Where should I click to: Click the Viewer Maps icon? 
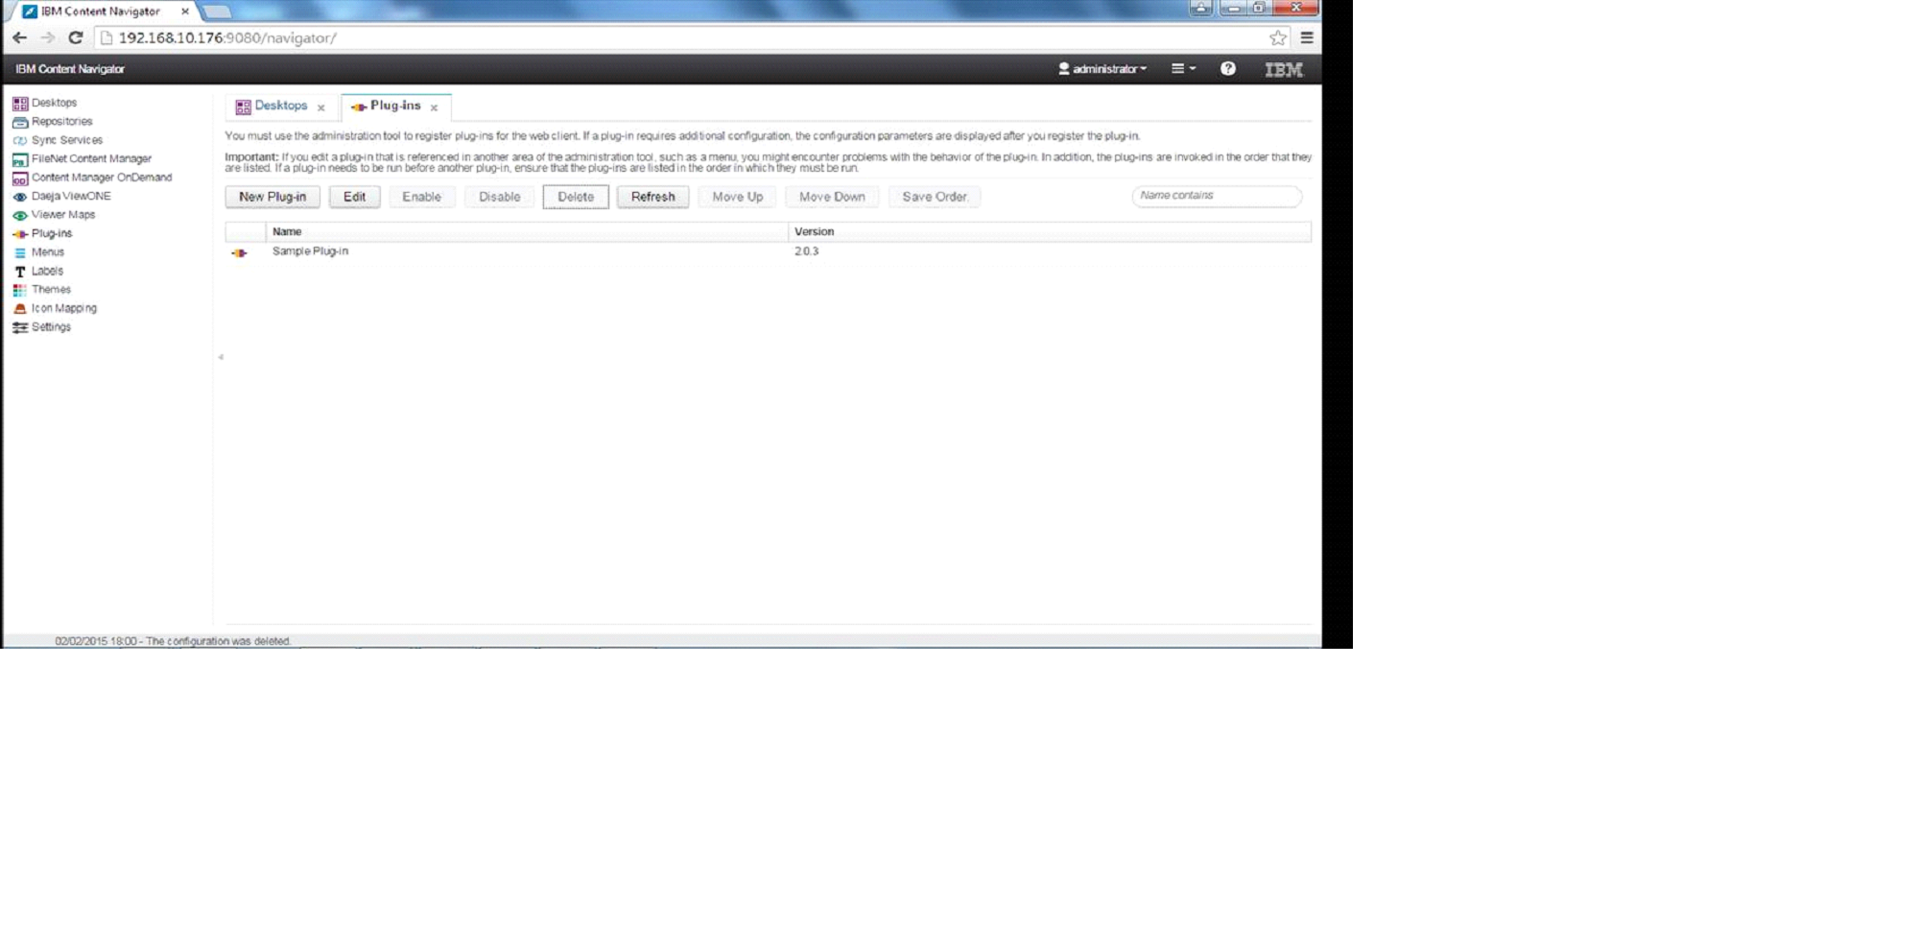(19, 216)
